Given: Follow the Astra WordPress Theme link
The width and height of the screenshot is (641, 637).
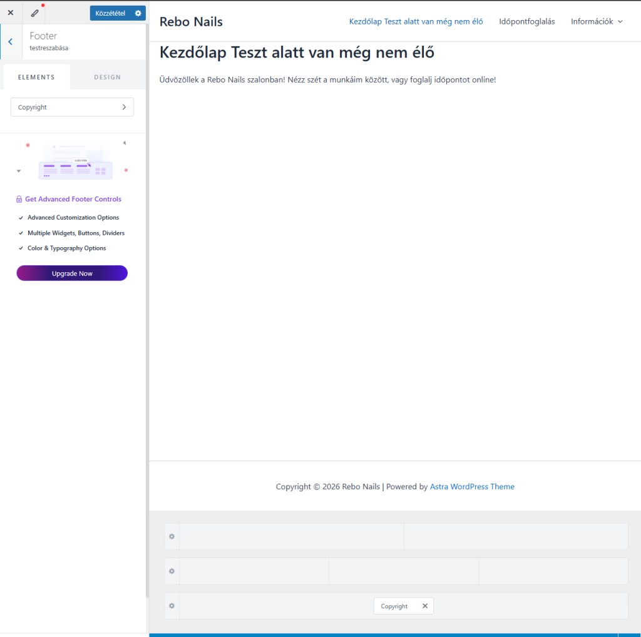Looking at the screenshot, I should click(472, 486).
